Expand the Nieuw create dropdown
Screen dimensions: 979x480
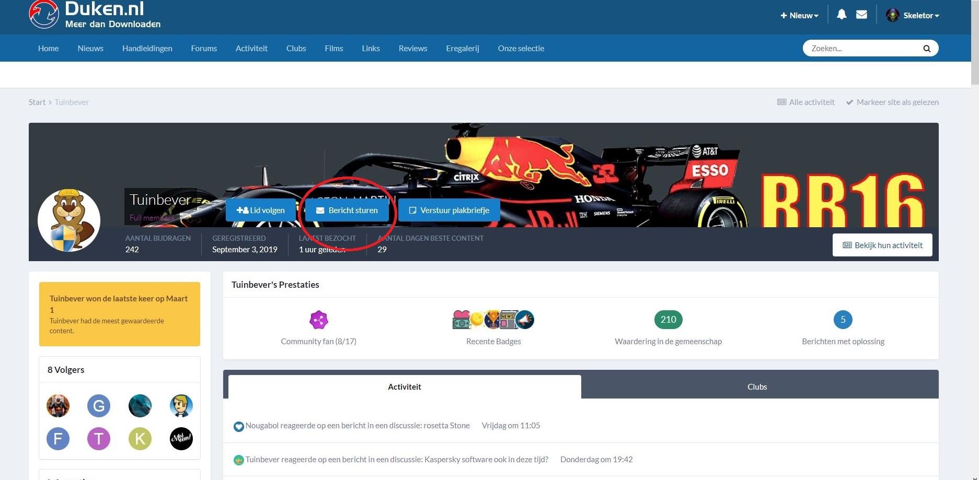tap(799, 16)
